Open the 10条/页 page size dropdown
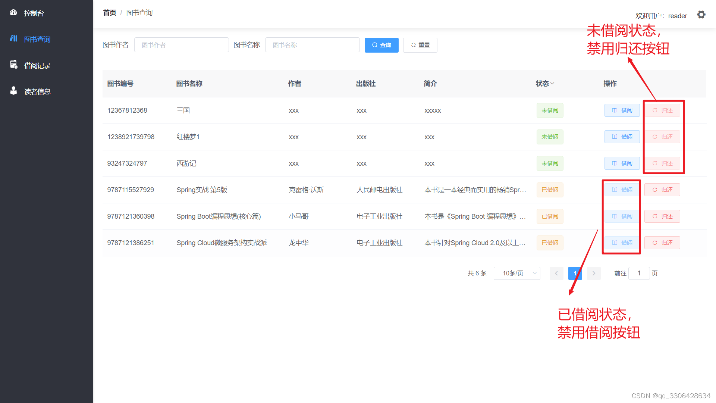716x403 pixels. click(x=517, y=274)
